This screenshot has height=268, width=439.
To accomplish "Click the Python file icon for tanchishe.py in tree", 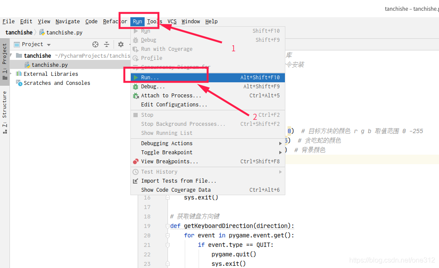I will tap(27, 65).
